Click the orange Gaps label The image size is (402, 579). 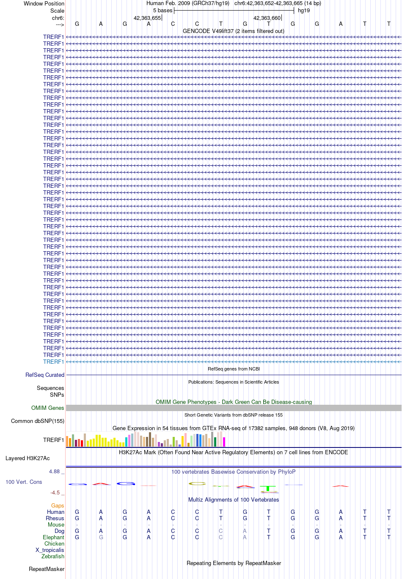58,505
